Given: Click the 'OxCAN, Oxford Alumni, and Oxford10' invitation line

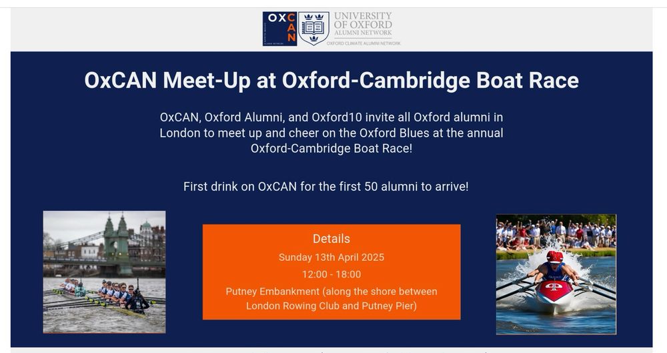Looking at the screenshot, I should [331, 117].
